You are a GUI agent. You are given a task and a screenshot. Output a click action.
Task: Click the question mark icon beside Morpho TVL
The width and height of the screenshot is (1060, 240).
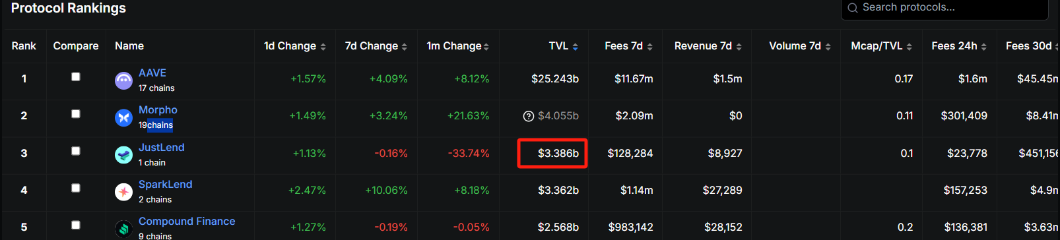pos(529,116)
